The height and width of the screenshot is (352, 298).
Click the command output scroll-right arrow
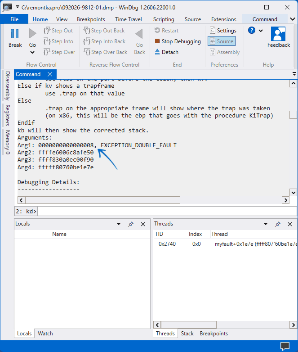click(x=285, y=200)
